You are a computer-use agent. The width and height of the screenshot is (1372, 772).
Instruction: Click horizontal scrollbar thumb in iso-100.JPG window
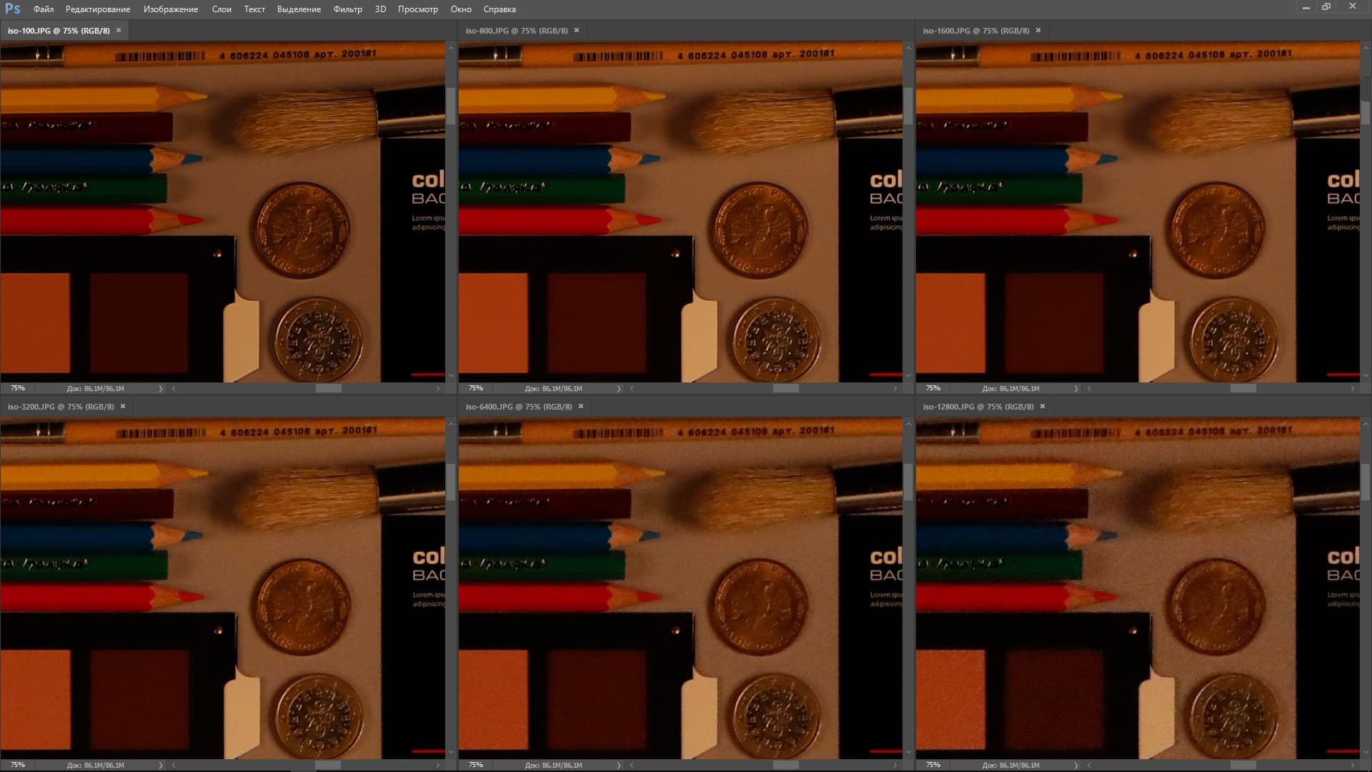[x=328, y=388]
